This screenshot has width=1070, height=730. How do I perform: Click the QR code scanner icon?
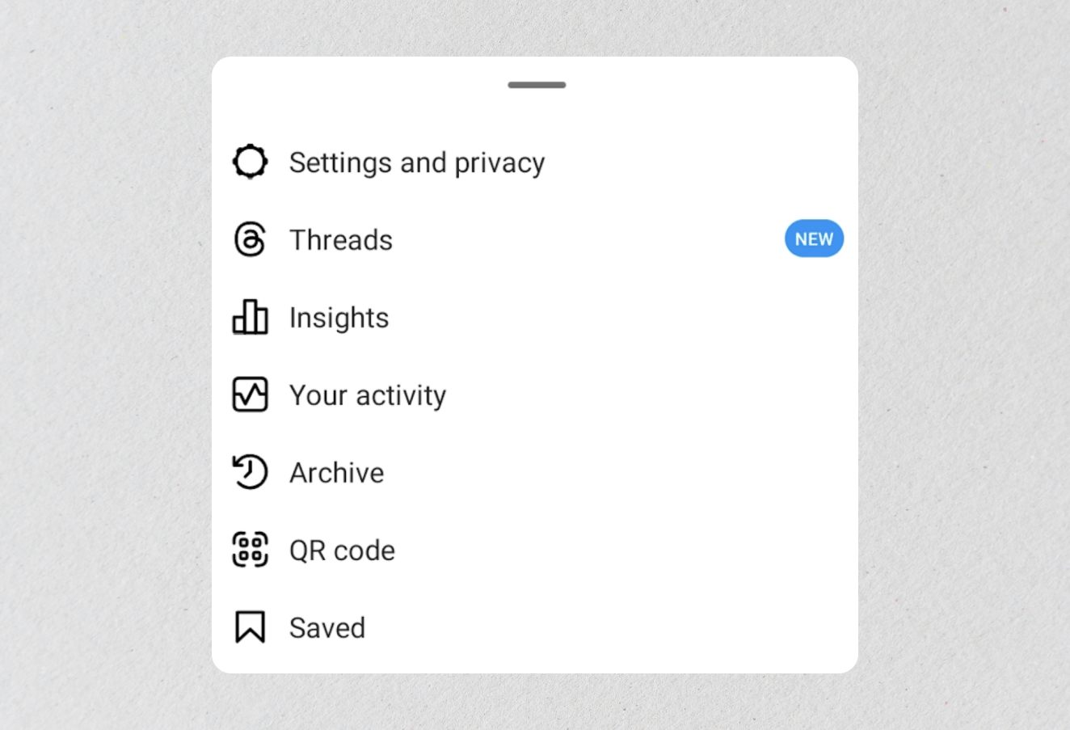250,550
